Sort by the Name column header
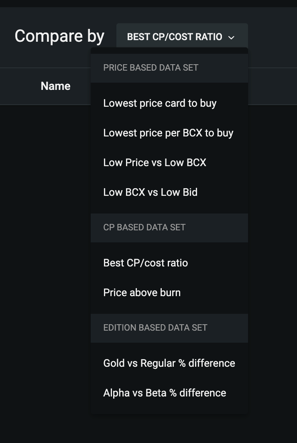Viewport: 297px width, 443px height. coord(55,86)
